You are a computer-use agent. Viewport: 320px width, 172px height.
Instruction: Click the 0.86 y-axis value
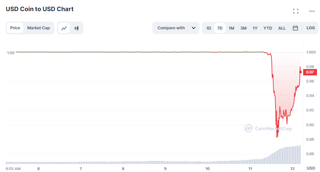click(310, 154)
